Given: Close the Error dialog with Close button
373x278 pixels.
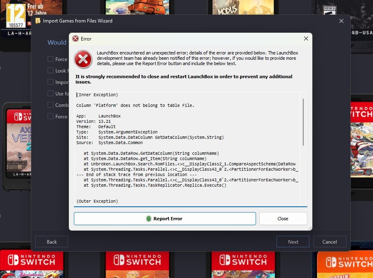Looking at the screenshot, I should [x=283, y=218].
